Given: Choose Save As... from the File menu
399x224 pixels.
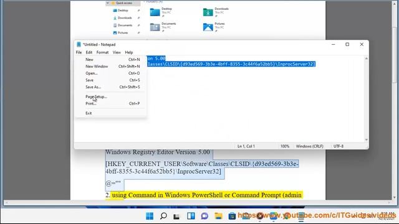Looking at the screenshot, I should (111, 87).
